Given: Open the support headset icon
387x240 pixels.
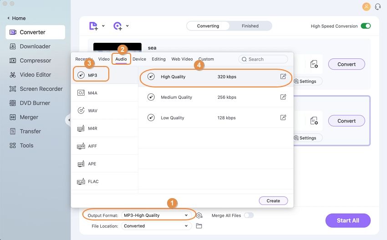Looking at the screenshot, I should coord(377,7).
